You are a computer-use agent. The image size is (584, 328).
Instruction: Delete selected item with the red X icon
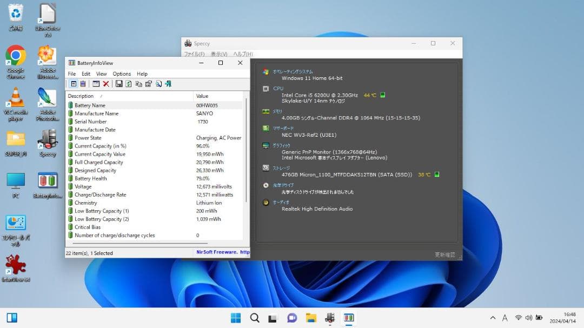105,84
